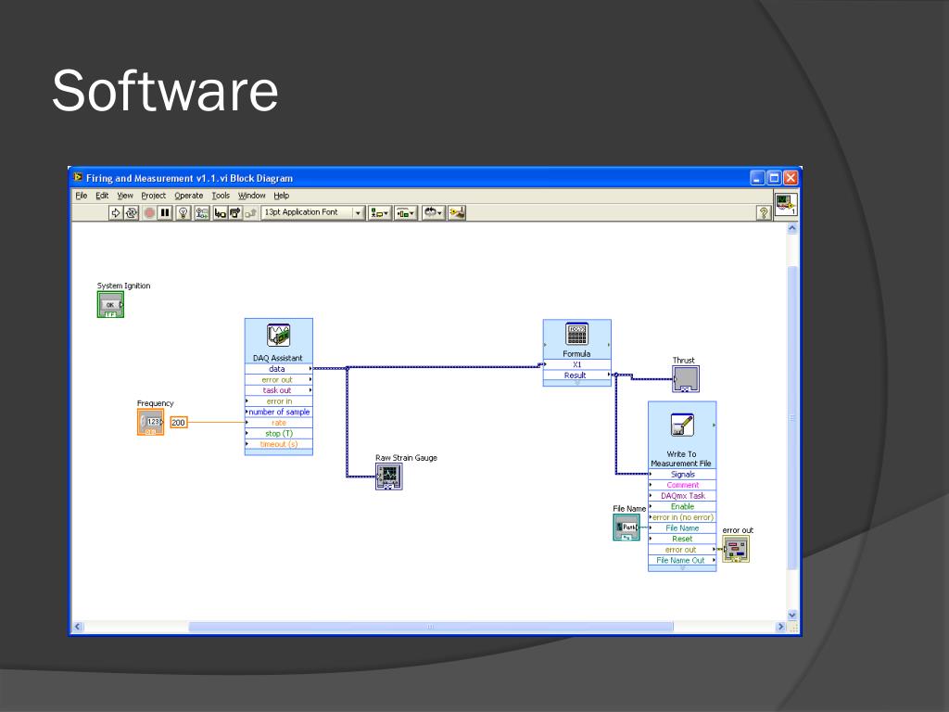Open Distribute Objects dropdown
Image resolution: width=949 pixels, height=712 pixels.
(406, 212)
